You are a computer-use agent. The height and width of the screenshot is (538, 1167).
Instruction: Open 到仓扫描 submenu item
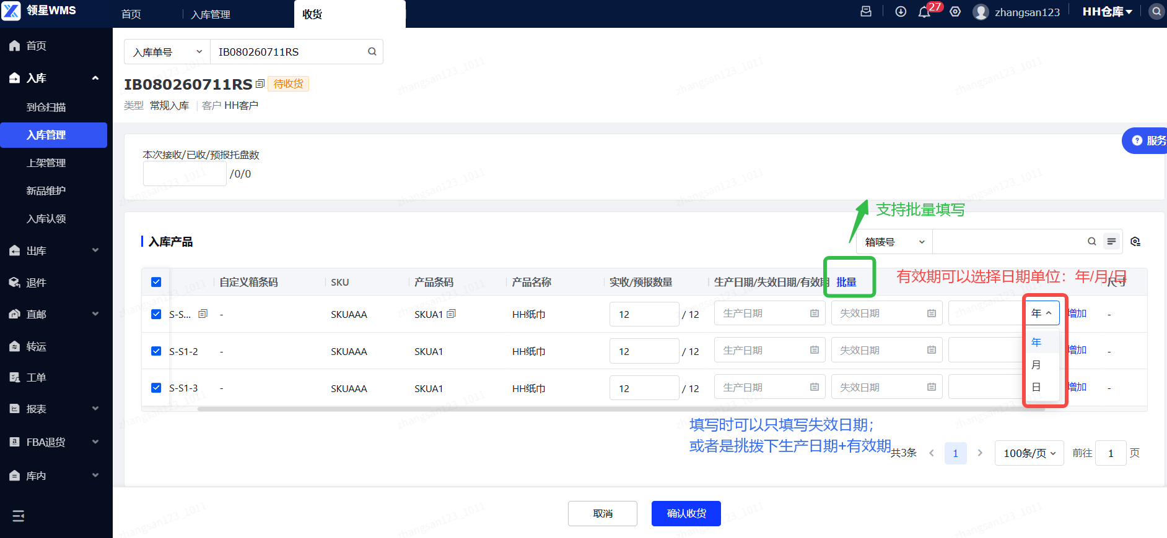point(46,107)
